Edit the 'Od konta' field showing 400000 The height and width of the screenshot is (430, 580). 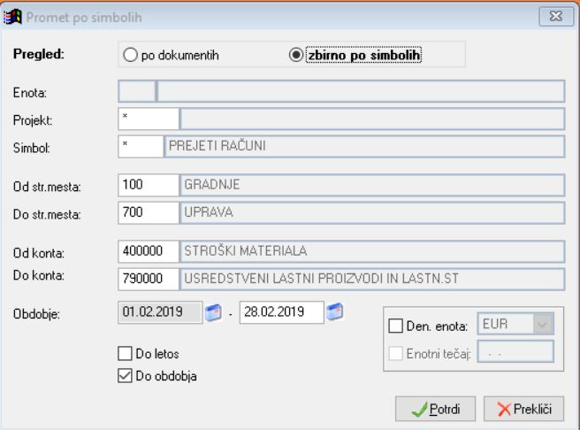coord(149,251)
